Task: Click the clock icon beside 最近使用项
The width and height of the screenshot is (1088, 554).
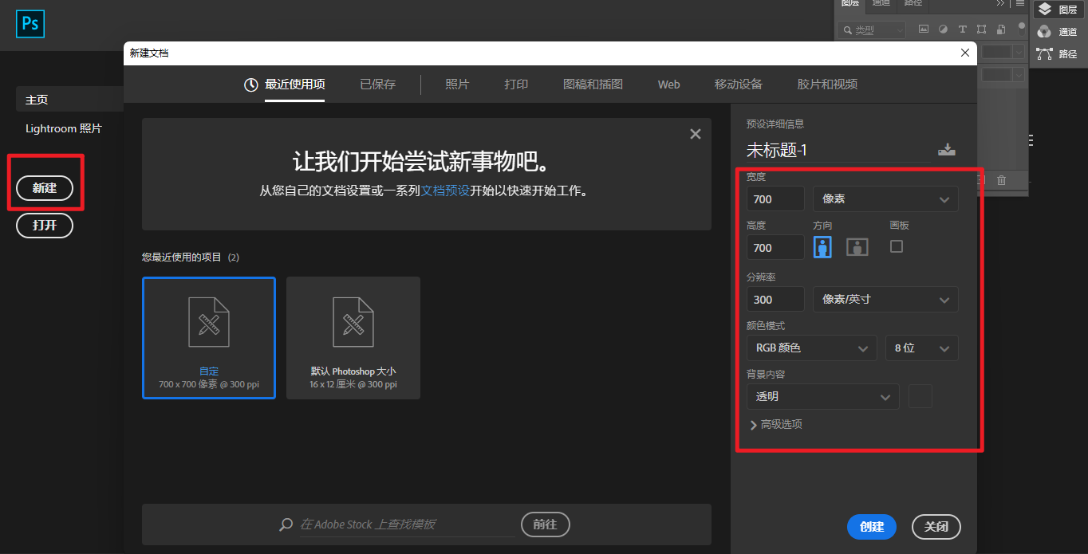Action: 251,84
